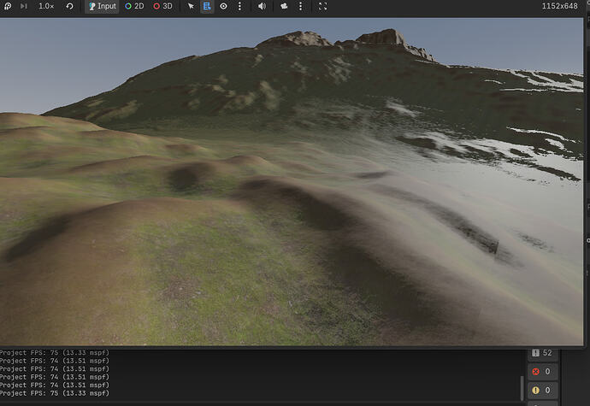Toggle error messages filter with red icon
Viewport: 590px width, 406px height.
tap(543, 371)
